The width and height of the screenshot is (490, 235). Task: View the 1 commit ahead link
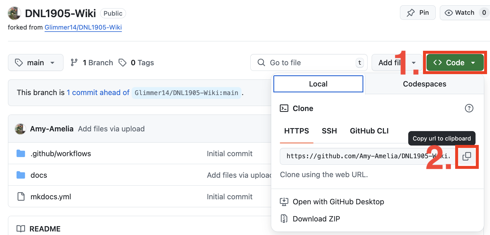[98, 93]
